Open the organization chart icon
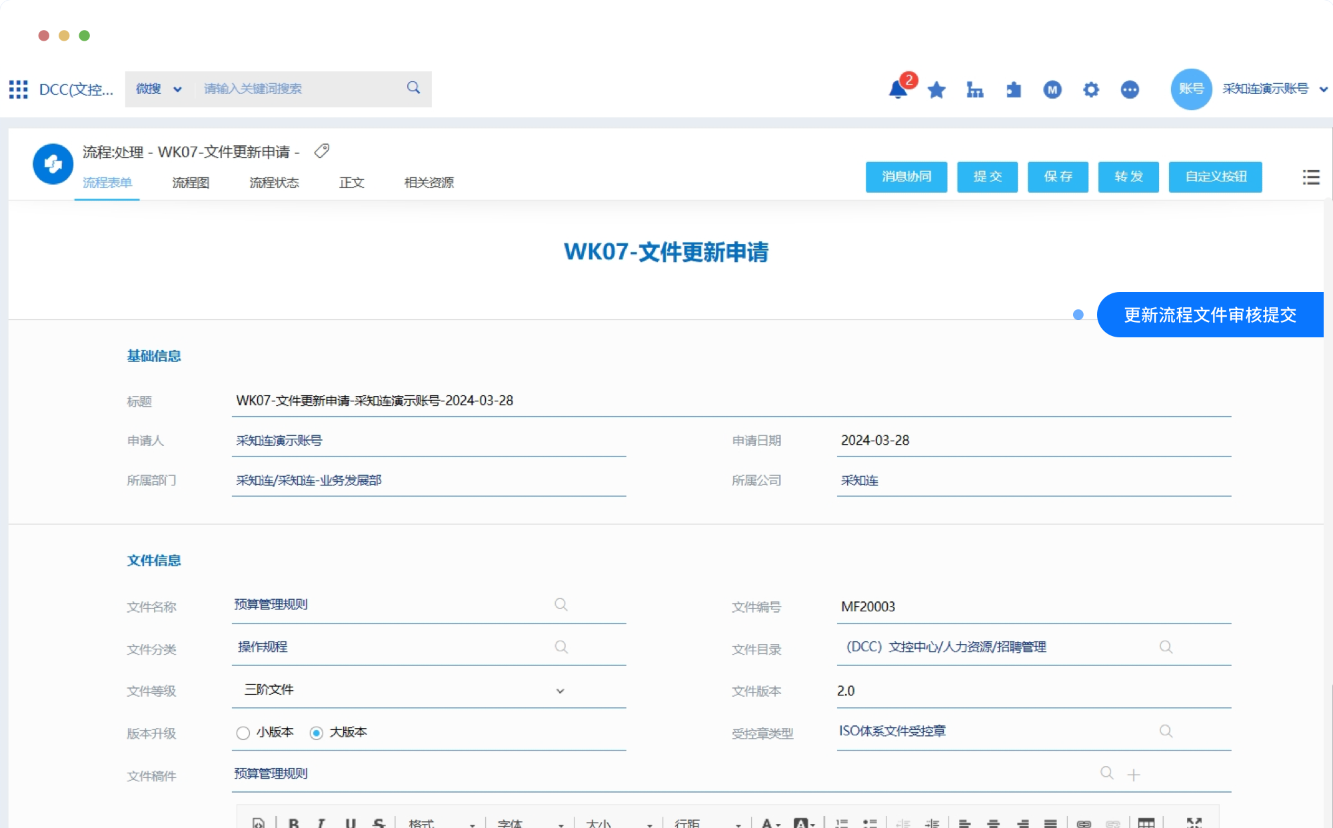1333x828 pixels. pyautogui.click(x=975, y=90)
